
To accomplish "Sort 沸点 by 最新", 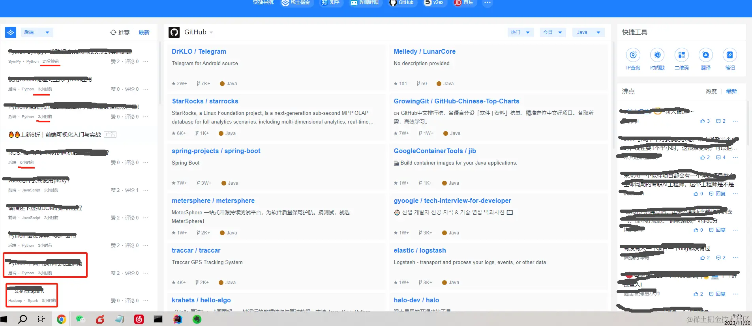I will pos(731,91).
